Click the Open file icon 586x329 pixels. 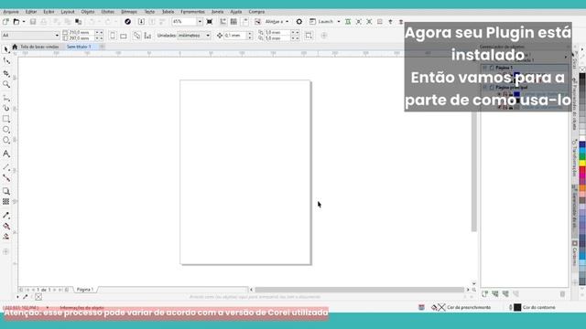16,22
